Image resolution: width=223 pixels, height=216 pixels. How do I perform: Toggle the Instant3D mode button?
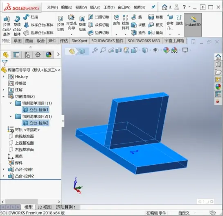click(x=193, y=25)
